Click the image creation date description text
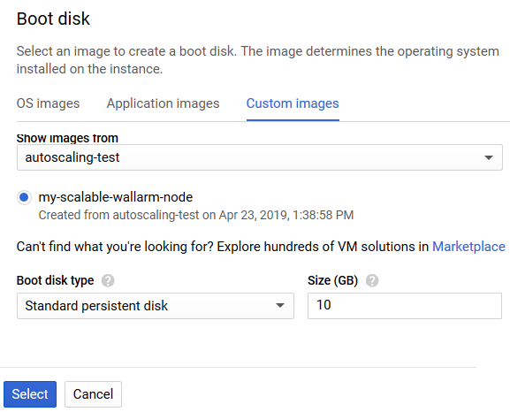The width and height of the screenshot is (510, 412). point(196,215)
